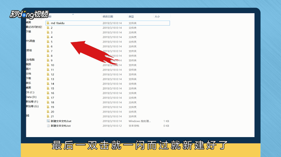Sort by 修改日期 column header
The width and height of the screenshot is (281, 157).
pyautogui.click(x=108, y=16)
